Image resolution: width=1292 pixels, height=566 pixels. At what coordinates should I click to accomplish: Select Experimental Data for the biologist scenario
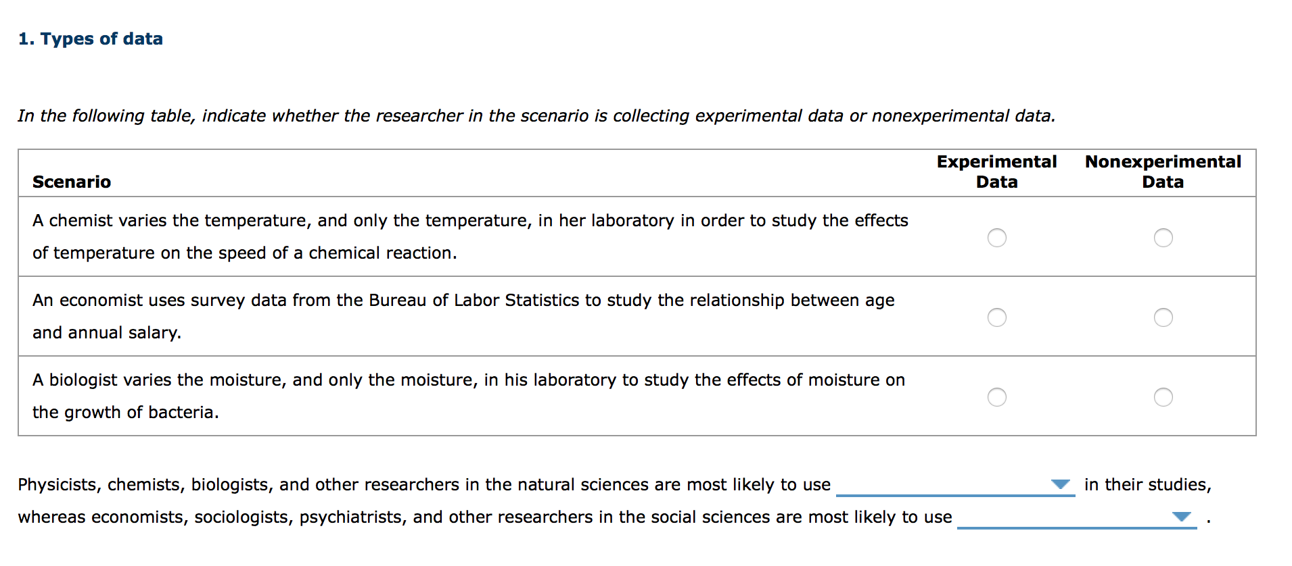[x=996, y=397]
